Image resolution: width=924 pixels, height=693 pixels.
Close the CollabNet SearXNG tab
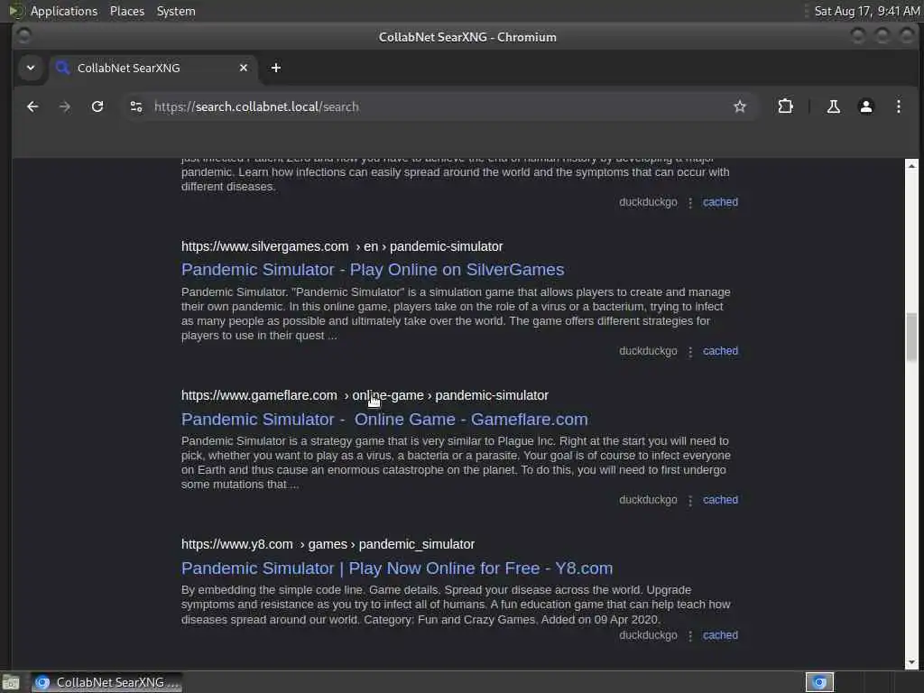pos(244,68)
